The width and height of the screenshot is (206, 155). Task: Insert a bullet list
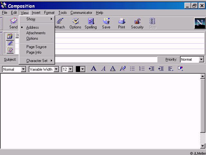tap(132, 69)
